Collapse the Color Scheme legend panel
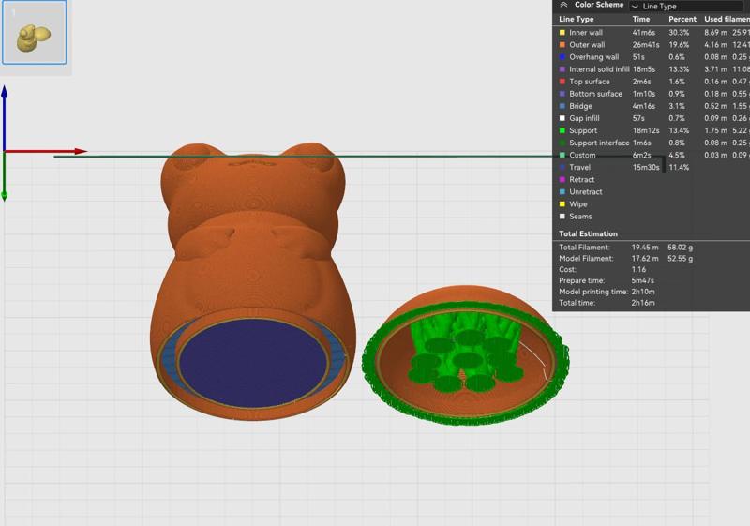This screenshot has width=750, height=526. pyautogui.click(x=563, y=5)
